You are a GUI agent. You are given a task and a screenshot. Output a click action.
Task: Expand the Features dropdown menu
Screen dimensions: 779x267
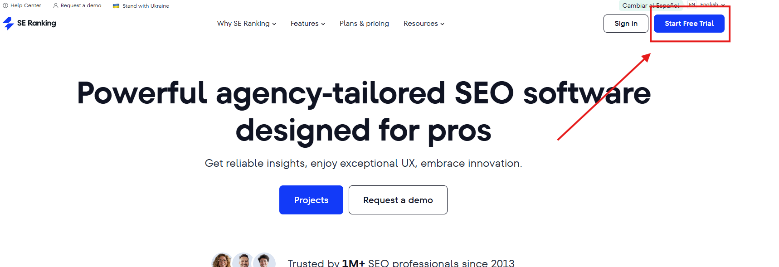[308, 24]
